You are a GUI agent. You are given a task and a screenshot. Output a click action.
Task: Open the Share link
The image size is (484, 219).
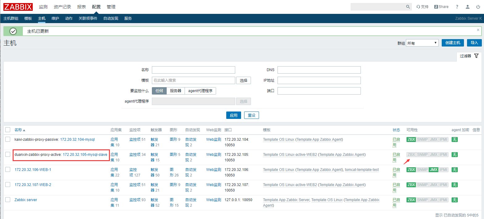(x=441, y=7)
